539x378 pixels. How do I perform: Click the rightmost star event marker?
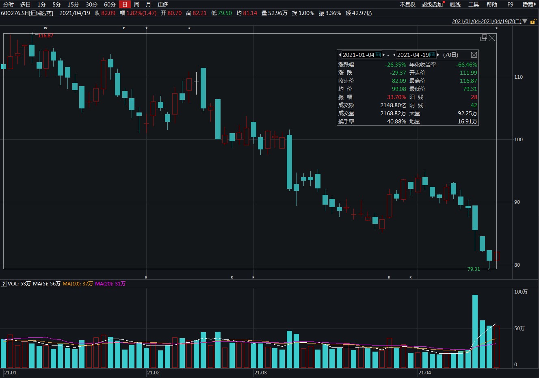(496, 28)
